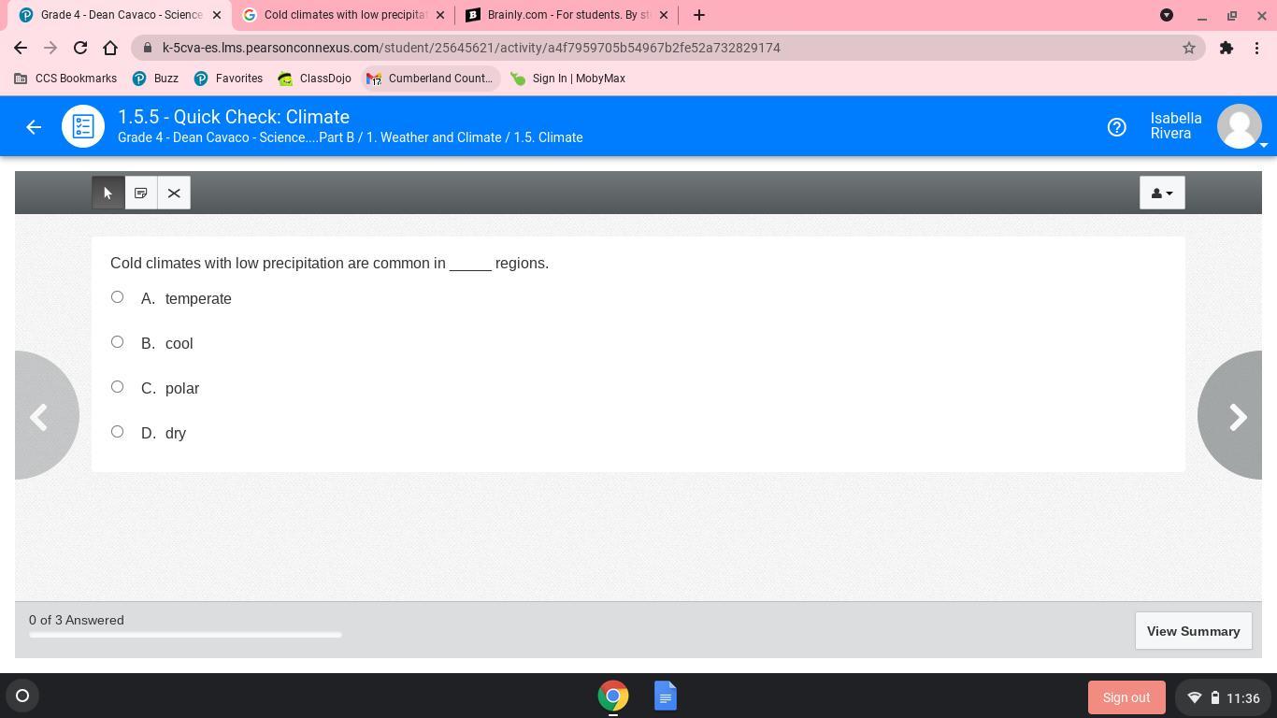Screen dimensions: 1277x718
Task: Open the Chrome three-dot menu
Action: [1256, 48]
